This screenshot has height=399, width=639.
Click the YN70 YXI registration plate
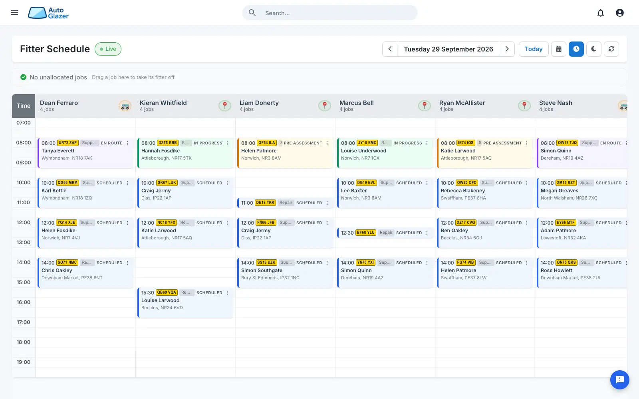tap(365, 263)
